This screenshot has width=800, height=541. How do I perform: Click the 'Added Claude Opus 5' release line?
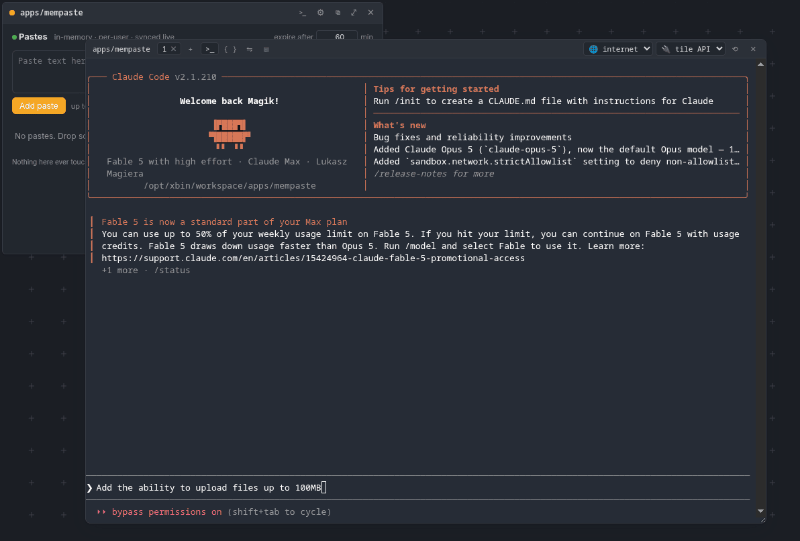point(556,150)
